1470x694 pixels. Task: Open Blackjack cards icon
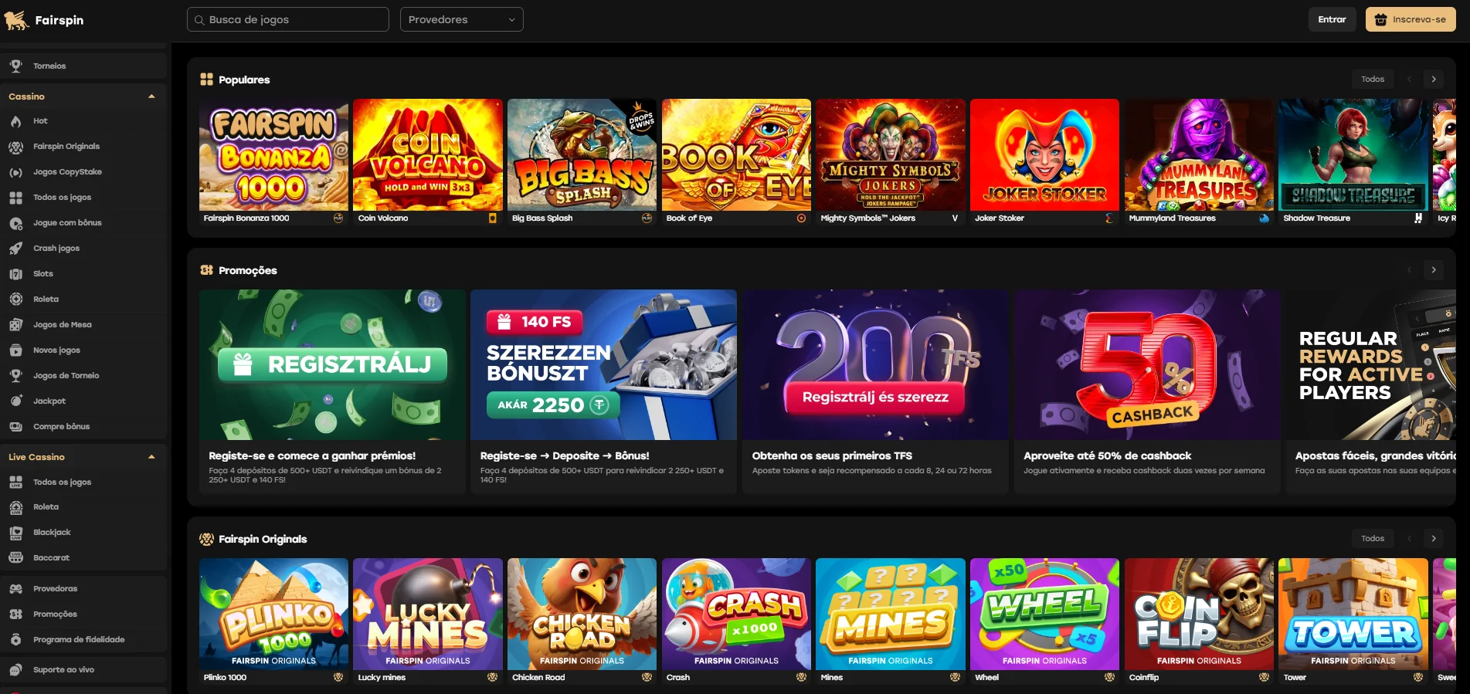click(15, 533)
